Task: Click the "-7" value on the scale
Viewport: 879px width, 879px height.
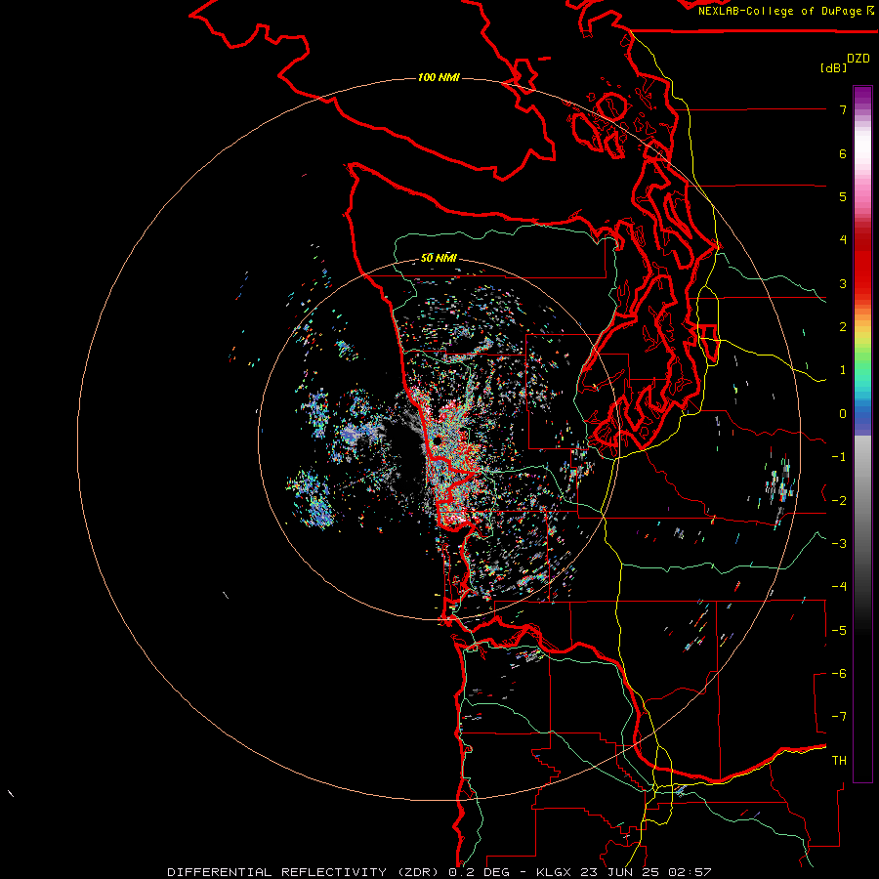Action: click(x=839, y=717)
